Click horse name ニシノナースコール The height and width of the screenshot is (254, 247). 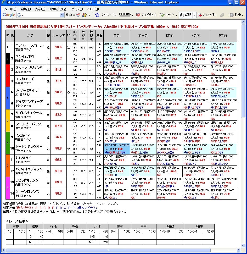[30, 45]
